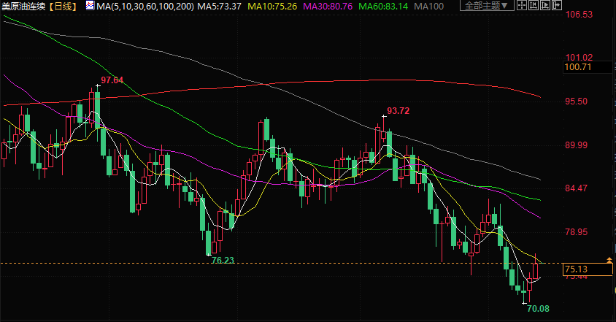Click the 97.64 high price marker

tap(112, 80)
